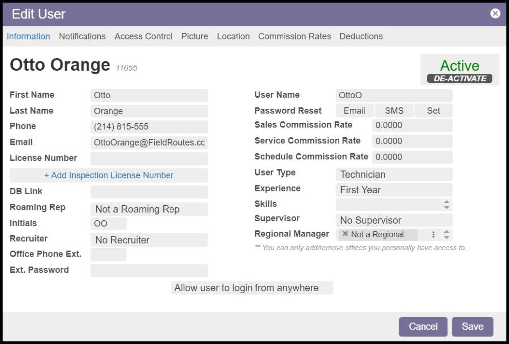Viewport: 509px width, 344px height.
Task: Expand the User Type dropdown
Action: 394,174
